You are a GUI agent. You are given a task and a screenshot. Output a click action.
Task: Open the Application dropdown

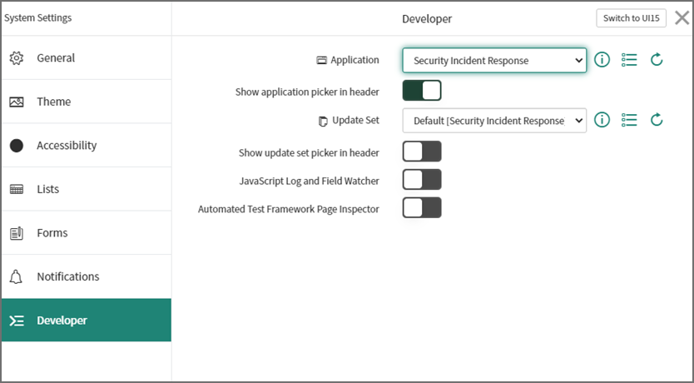point(494,60)
